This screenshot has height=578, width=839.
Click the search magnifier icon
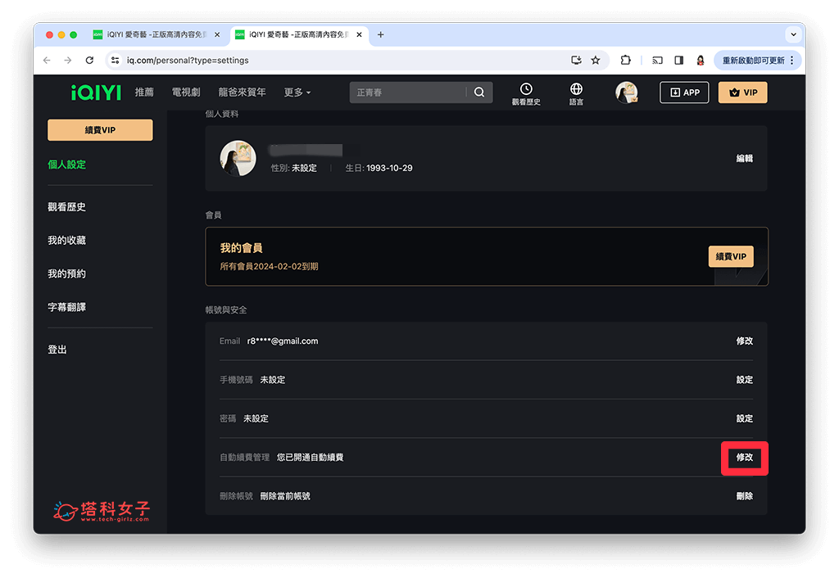479,92
